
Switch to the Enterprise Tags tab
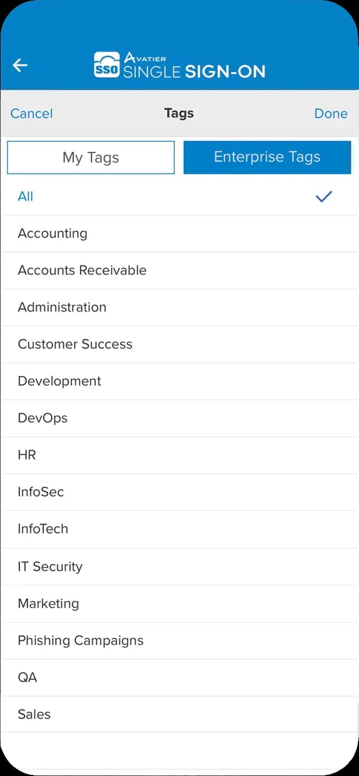tap(267, 157)
